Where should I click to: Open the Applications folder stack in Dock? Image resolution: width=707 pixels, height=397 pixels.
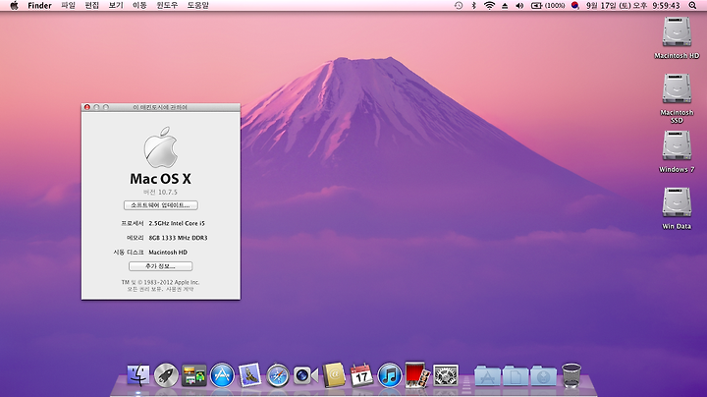[487, 375]
